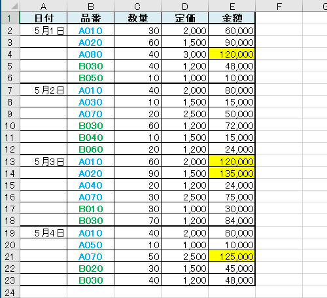The image size is (327, 298).
Task: Click quantity cell with value 90
Action: point(137,173)
